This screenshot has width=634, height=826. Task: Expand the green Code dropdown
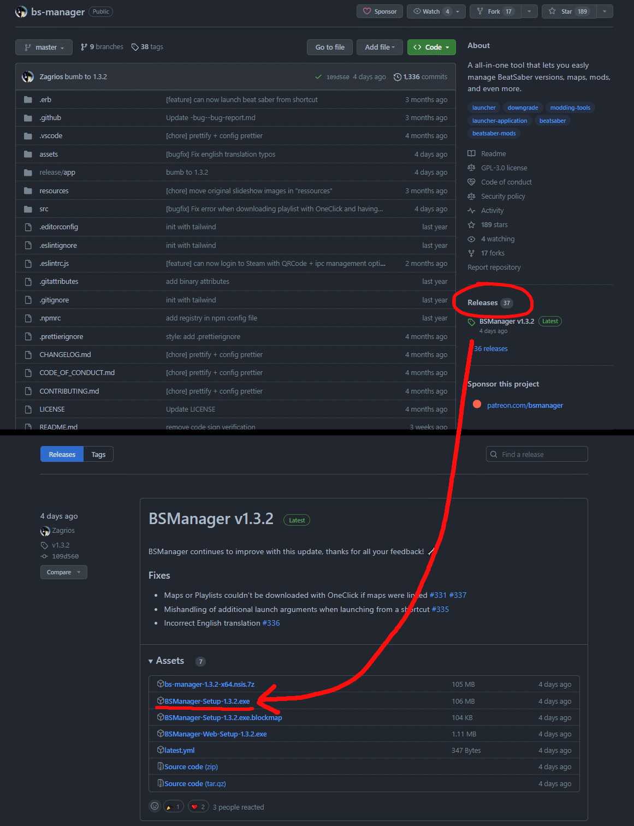431,47
